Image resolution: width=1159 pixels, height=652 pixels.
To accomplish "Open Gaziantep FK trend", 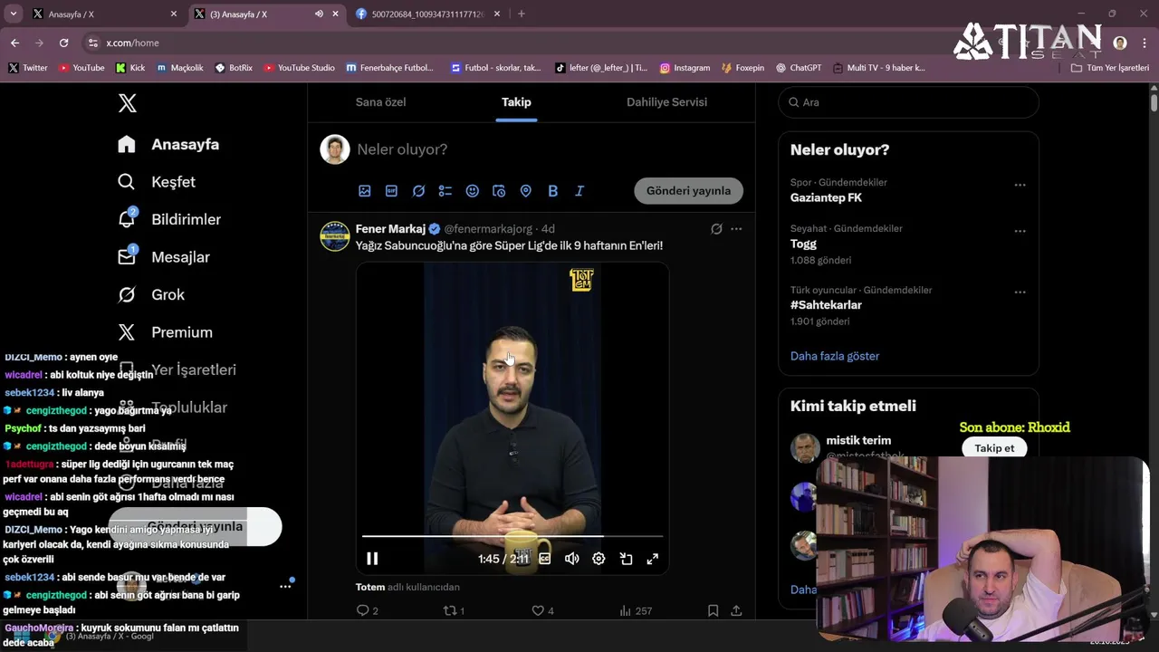I will [x=826, y=197].
